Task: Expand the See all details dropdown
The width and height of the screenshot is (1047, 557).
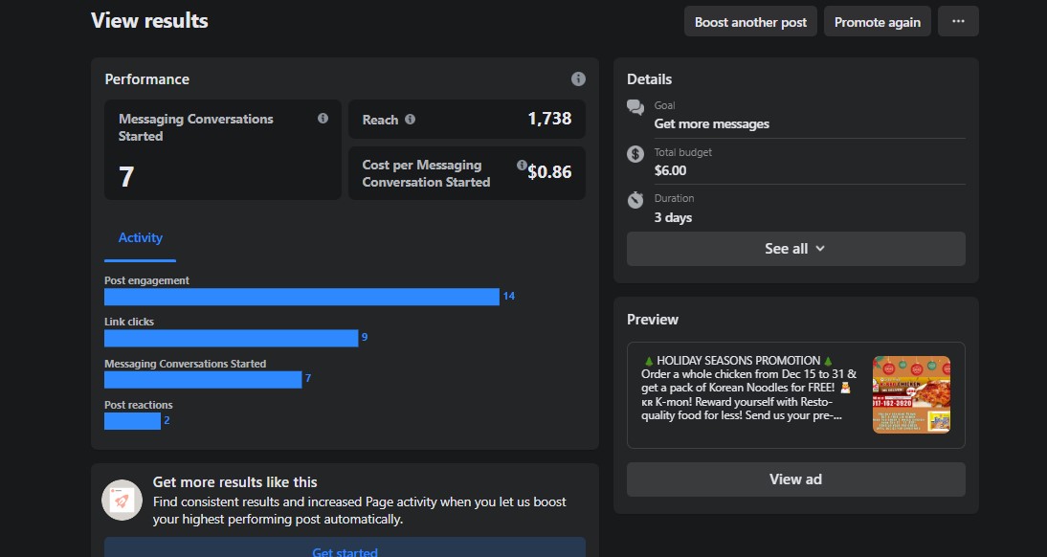Action: pyautogui.click(x=795, y=249)
